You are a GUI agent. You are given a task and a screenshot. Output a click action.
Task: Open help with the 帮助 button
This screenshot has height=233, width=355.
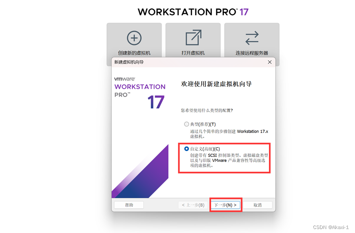click(x=129, y=205)
